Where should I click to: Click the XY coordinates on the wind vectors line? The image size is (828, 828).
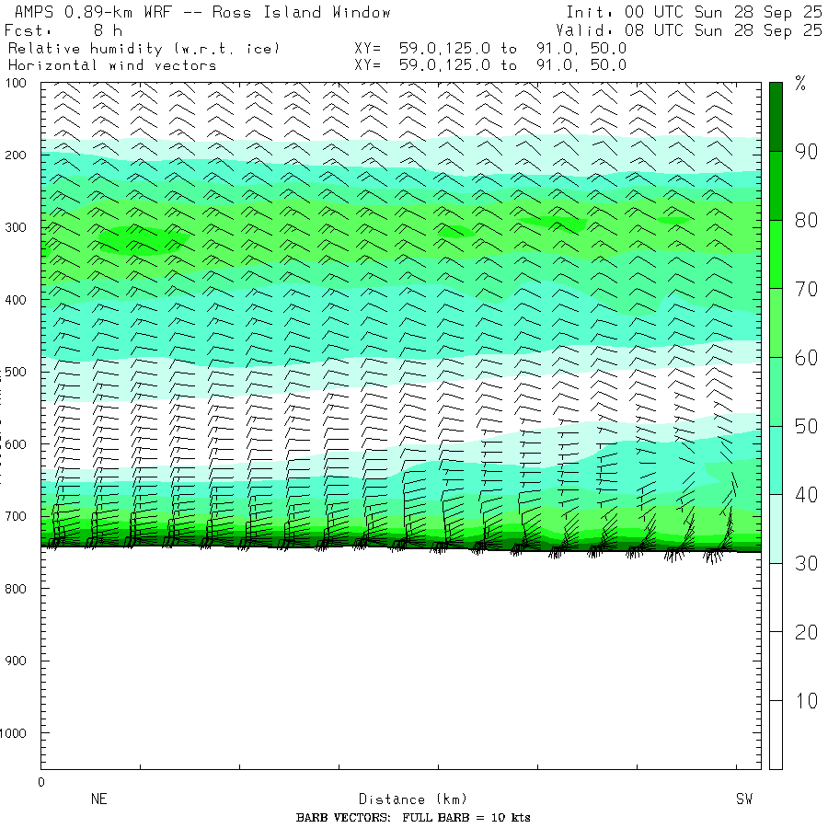click(x=490, y=65)
